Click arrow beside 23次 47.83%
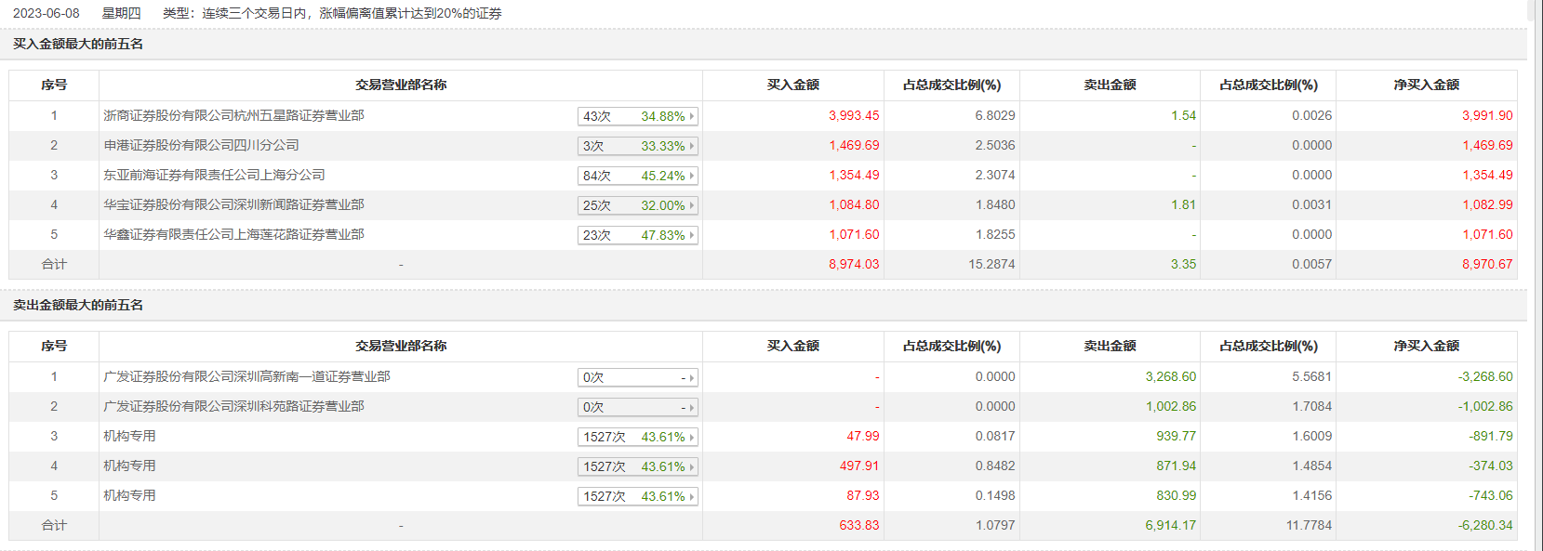This screenshot has height=551, width=1543. tap(692, 235)
